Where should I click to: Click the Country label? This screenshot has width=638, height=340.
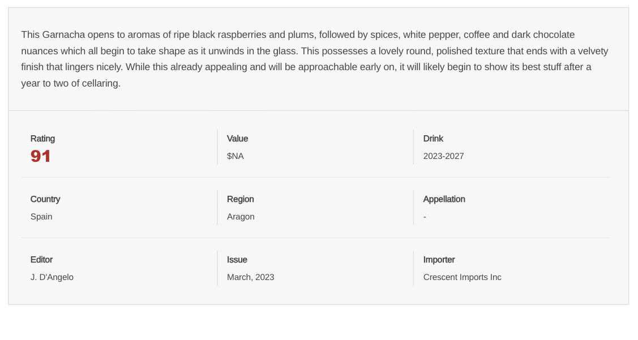[45, 199]
